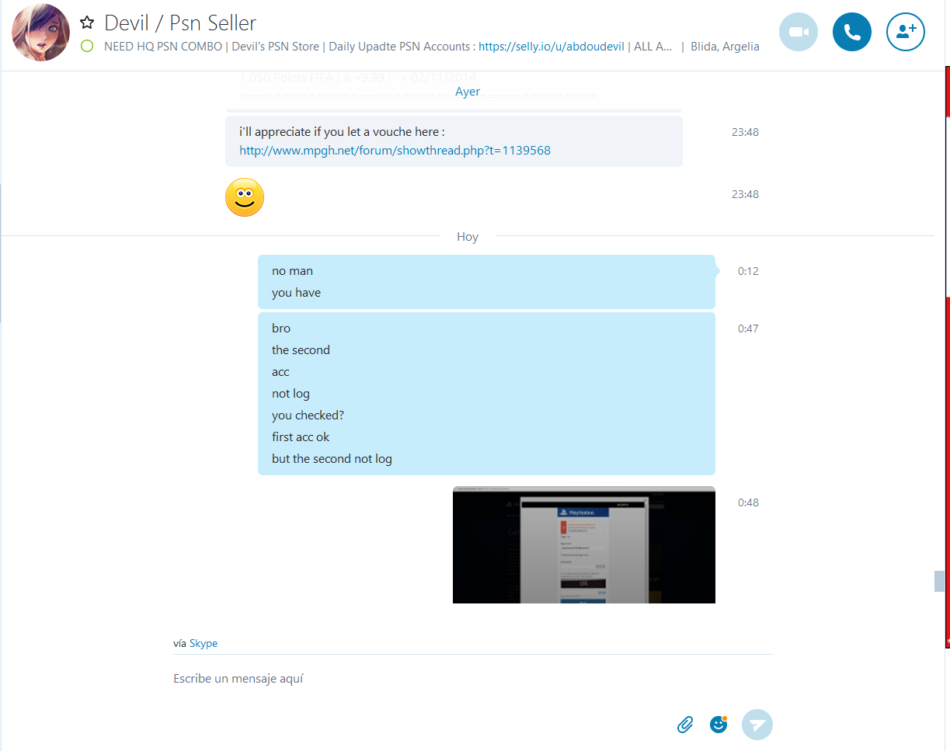950x751 pixels.
Task: Attach a file with paperclip icon
Action: (x=685, y=725)
